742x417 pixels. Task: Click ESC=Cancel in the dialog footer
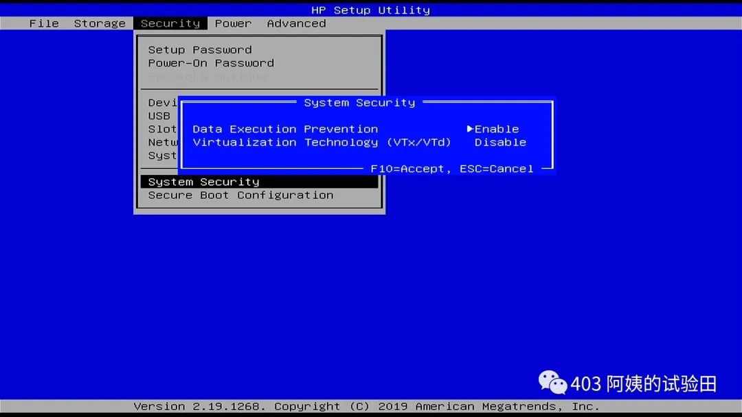coord(497,169)
